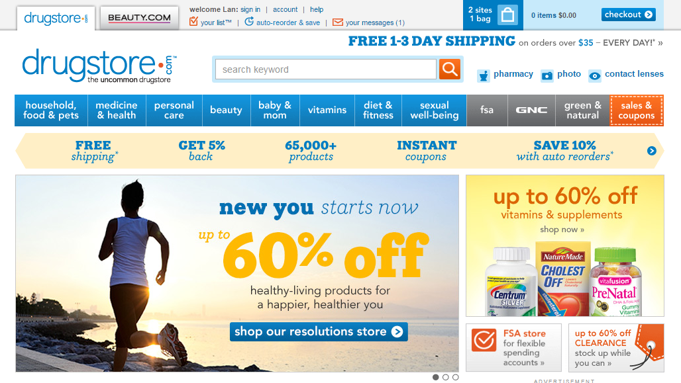Viewport: 681px width, 383px height.
Task: Click into the search keyword field
Action: 326,69
